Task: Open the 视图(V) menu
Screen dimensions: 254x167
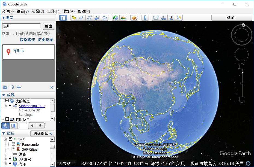Action: click(x=38, y=11)
